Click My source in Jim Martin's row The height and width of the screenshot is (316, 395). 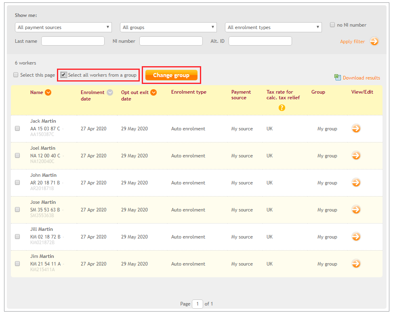tap(242, 264)
